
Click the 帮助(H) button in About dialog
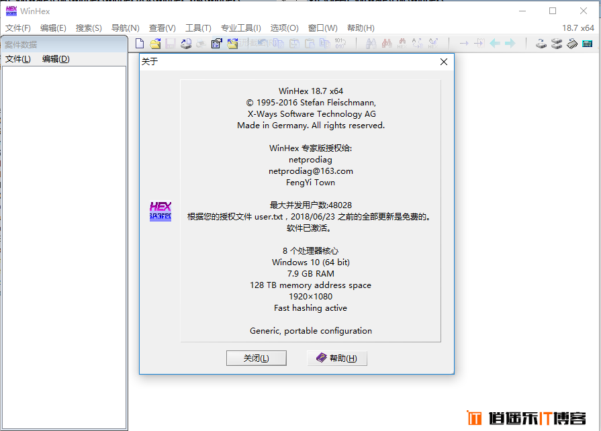[x=337, y=358]
